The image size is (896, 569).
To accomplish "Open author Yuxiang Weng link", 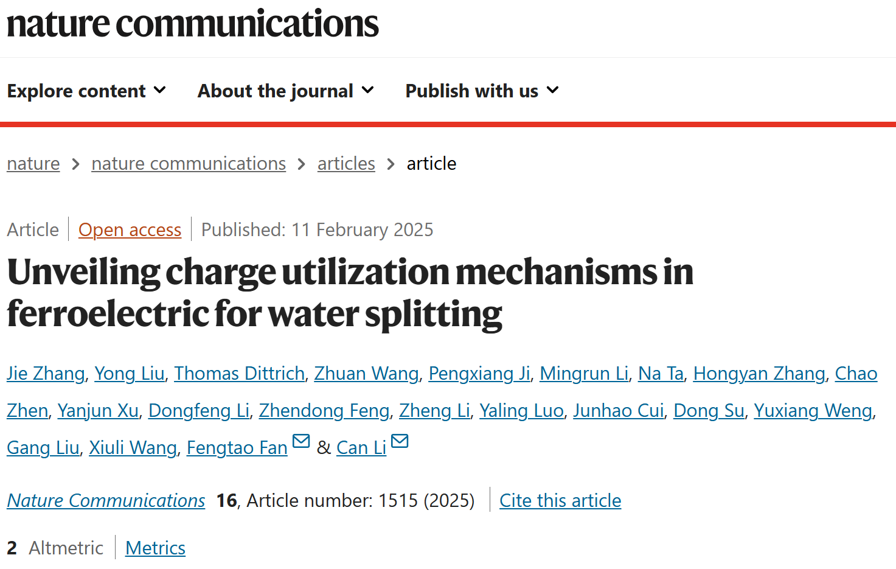I will 813,411.
